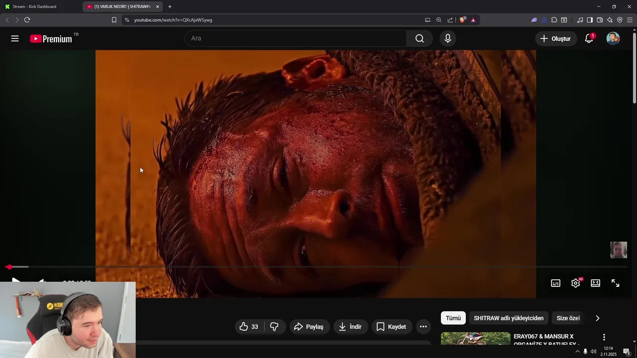Toggle subtitles on the video player
This screenshot has width=637, height=358.
pyautogui.click(x=556, y=283)
